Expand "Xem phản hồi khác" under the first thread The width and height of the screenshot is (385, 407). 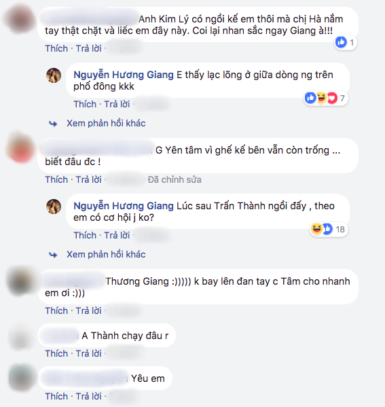point(106,123)
